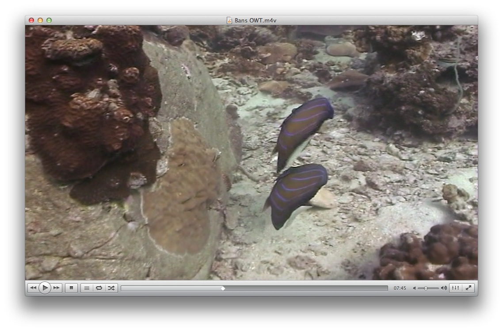The height and width of the screenshot is (331, 503).
Task: Open the audio effects equalizer panel
Action: (x=456, y=288)
